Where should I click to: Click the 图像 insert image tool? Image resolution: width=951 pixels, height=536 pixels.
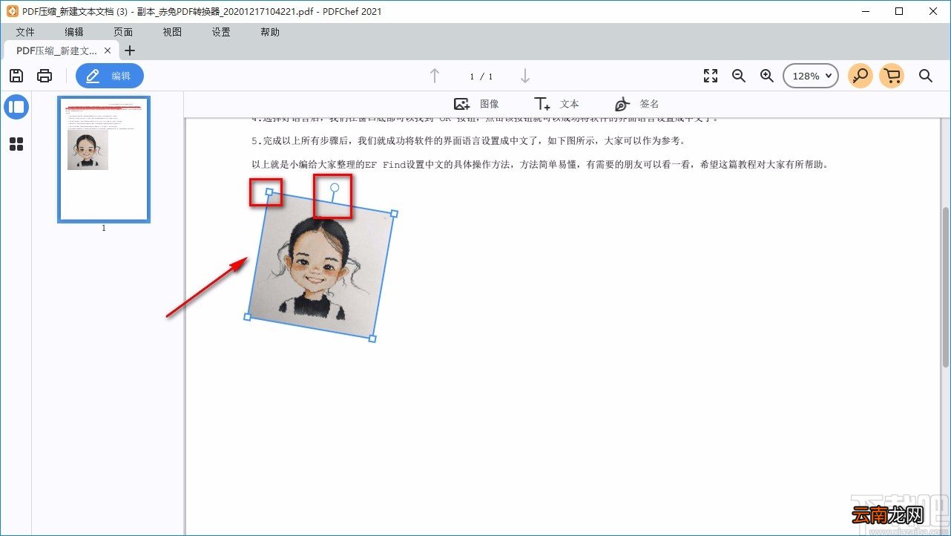click(476, 104)
